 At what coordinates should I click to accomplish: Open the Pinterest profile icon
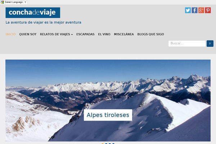(208, 10)
